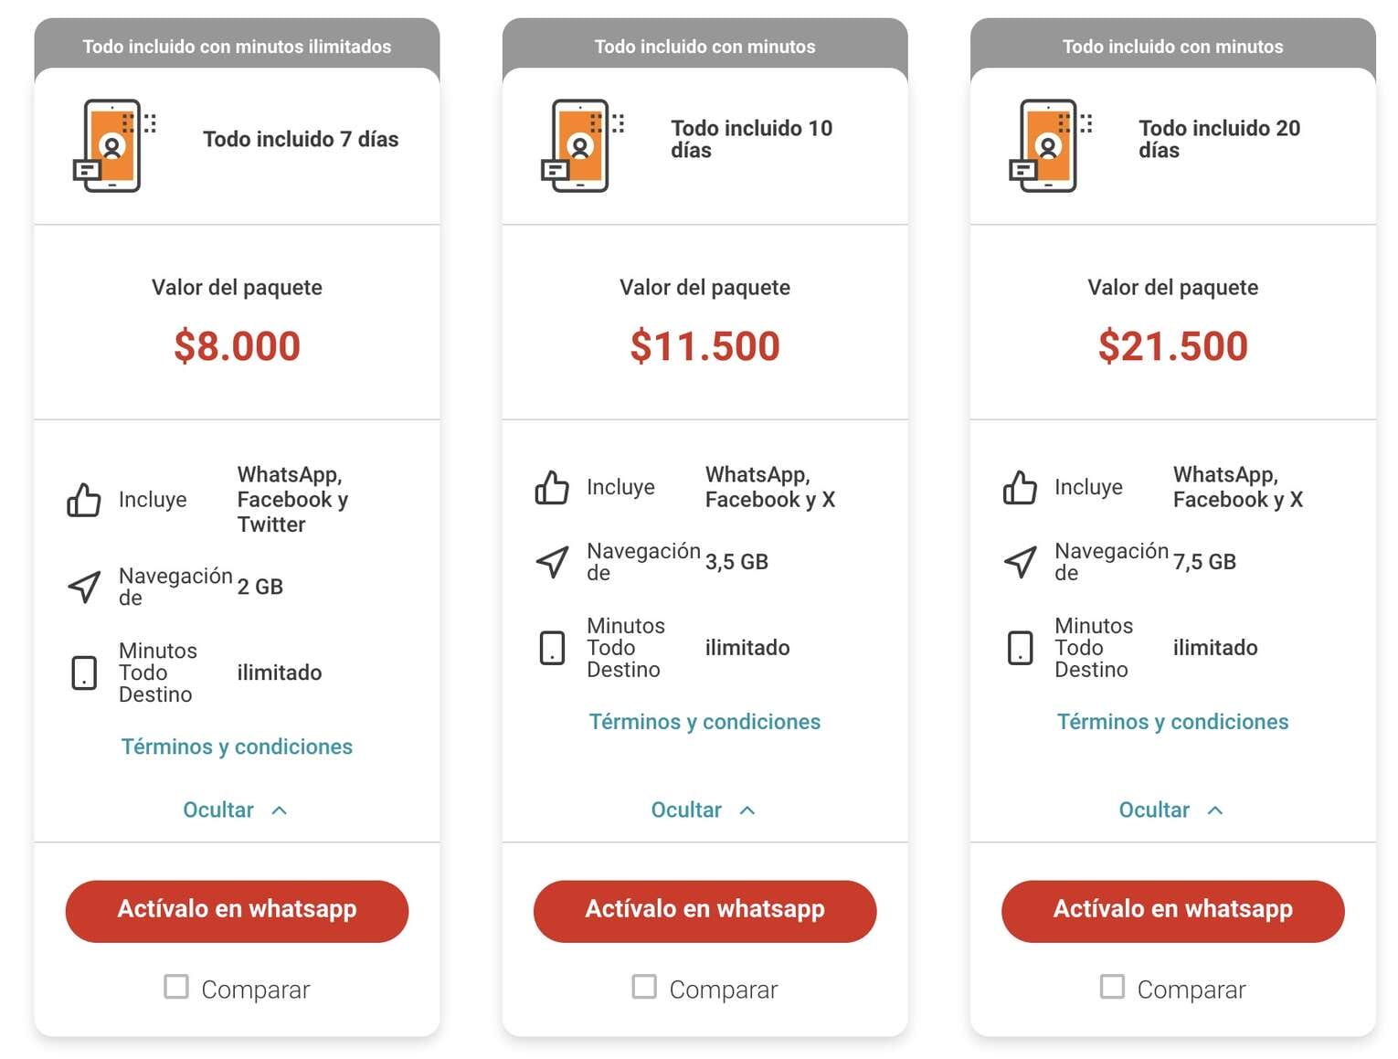Click the mobile phone icon beside the 20 días ilimitado minutes

(x=1020, y=648)
